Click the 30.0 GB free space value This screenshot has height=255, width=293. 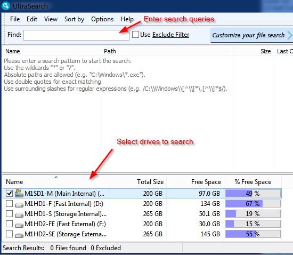(209, 224)
